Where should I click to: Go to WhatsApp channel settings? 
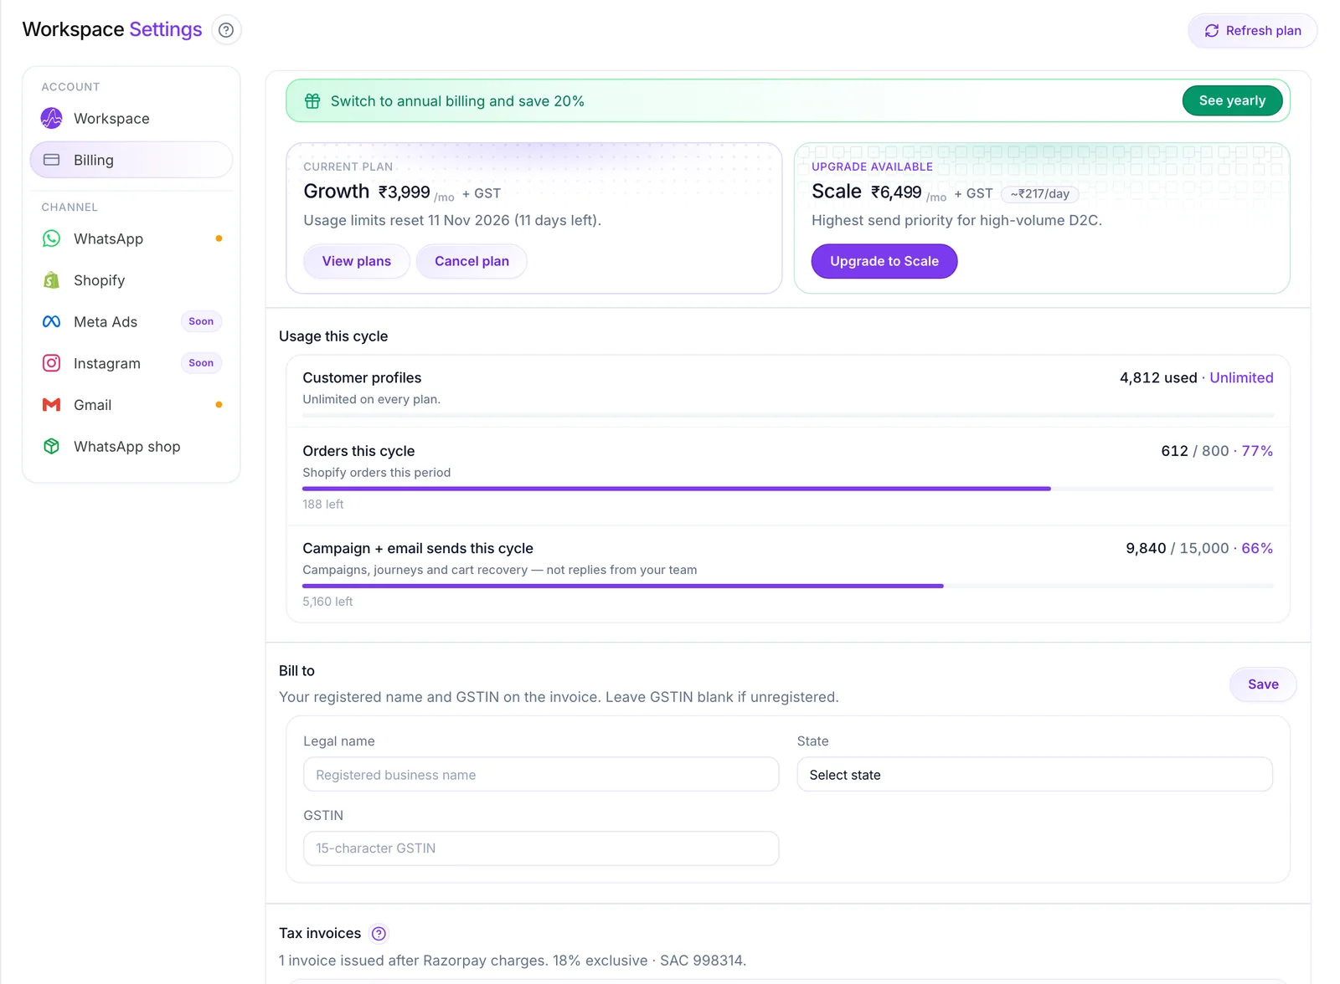(131, 238)
